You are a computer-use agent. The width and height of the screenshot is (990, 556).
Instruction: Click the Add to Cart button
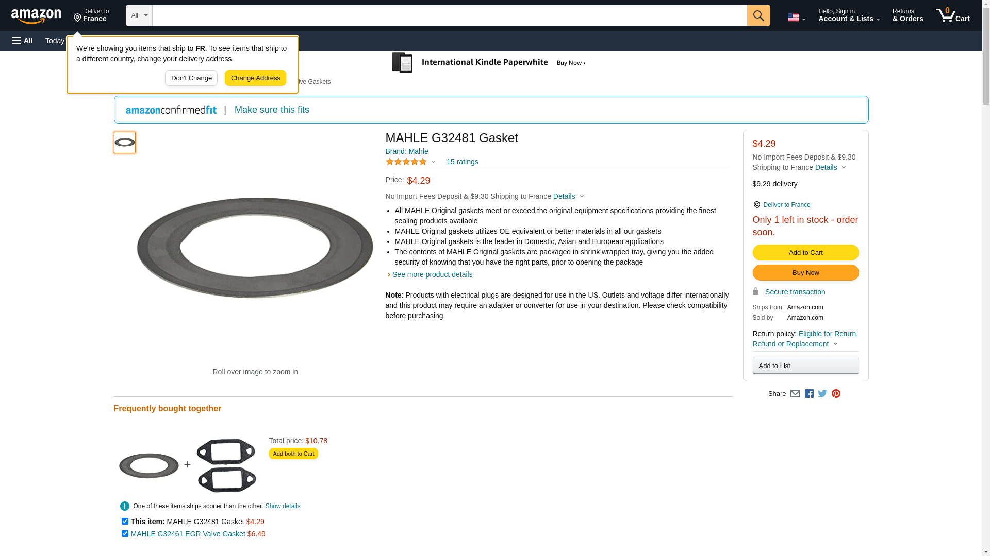[x=805, y=253]
